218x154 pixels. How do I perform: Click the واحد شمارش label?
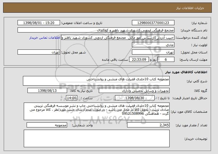point(82,125)
